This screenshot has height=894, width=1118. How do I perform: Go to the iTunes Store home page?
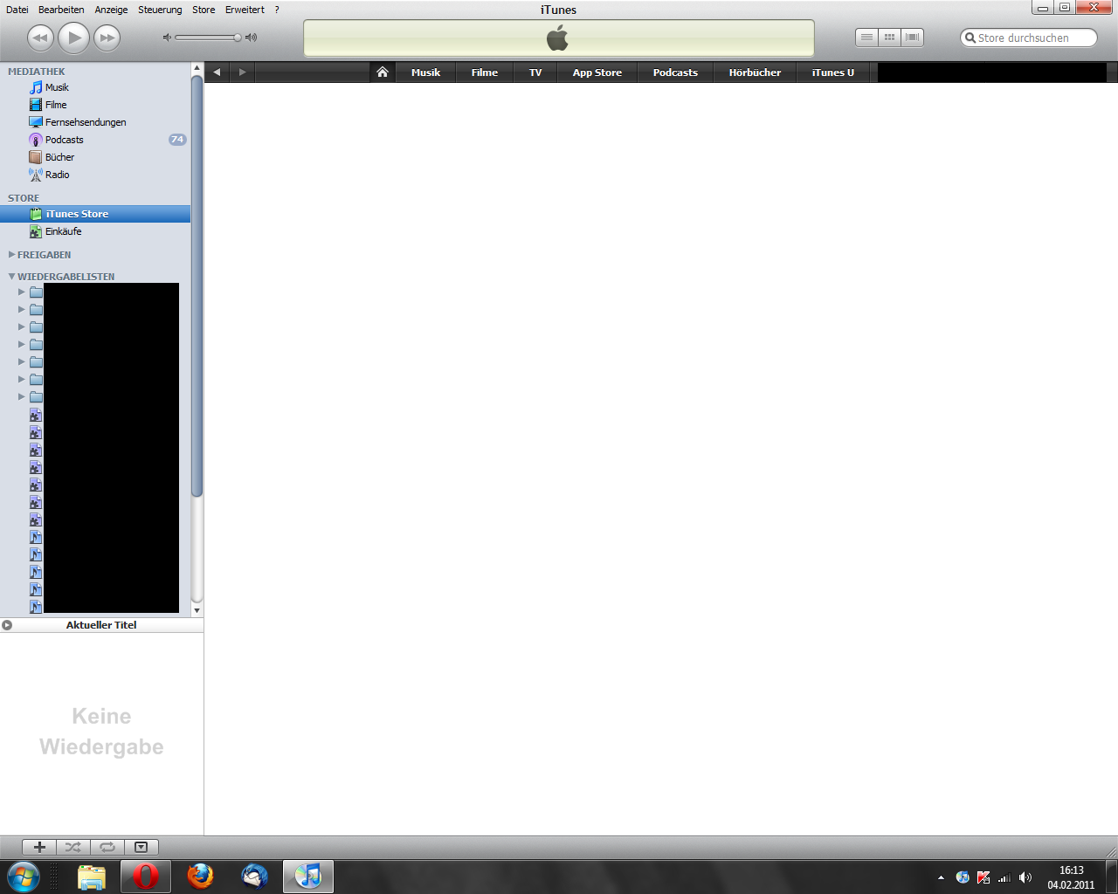[383, 72]
